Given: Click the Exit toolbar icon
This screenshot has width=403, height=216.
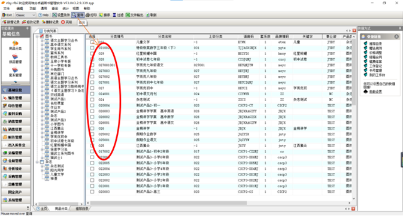Looking at the screenshot, I should click(x=7, y=15).
